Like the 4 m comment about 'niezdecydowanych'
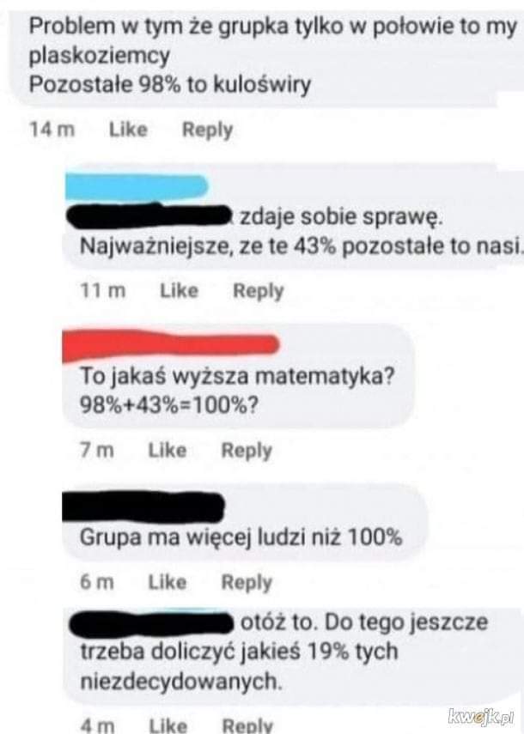 tap(168, 725)
